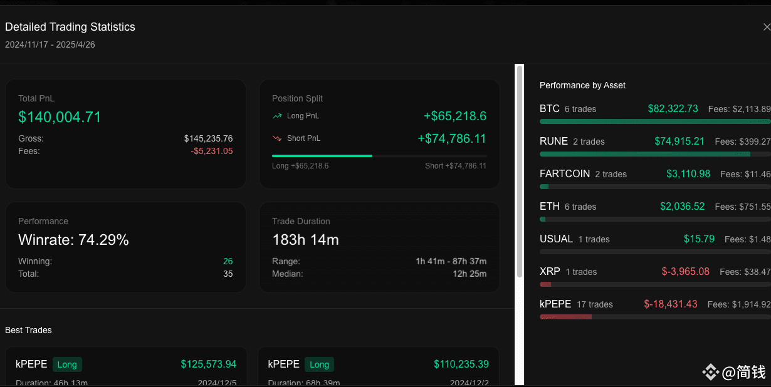
Task: Click FARTCOIN profit $3,110.98
Action: point(688,173)
